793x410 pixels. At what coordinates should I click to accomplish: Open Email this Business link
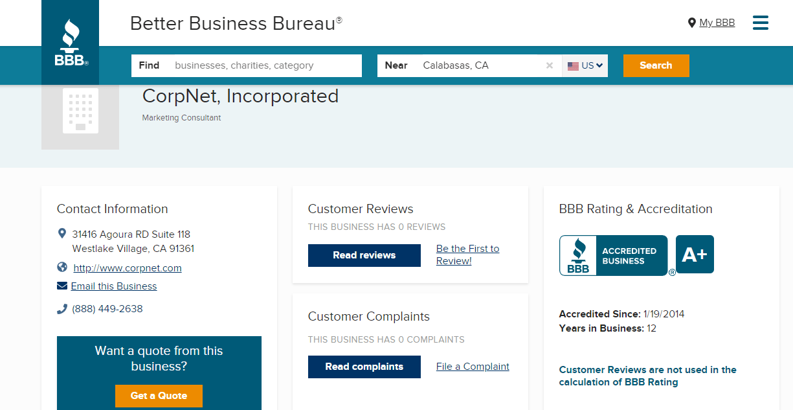pos(114,286)
